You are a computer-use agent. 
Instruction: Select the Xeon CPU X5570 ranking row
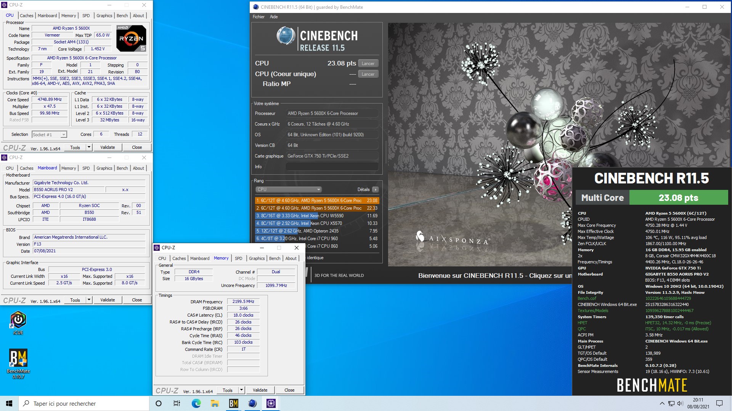317,223
